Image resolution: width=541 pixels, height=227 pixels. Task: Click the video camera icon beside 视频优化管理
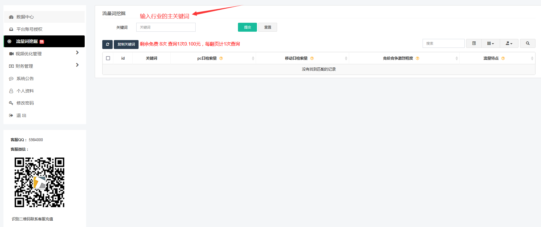point(11,54)
